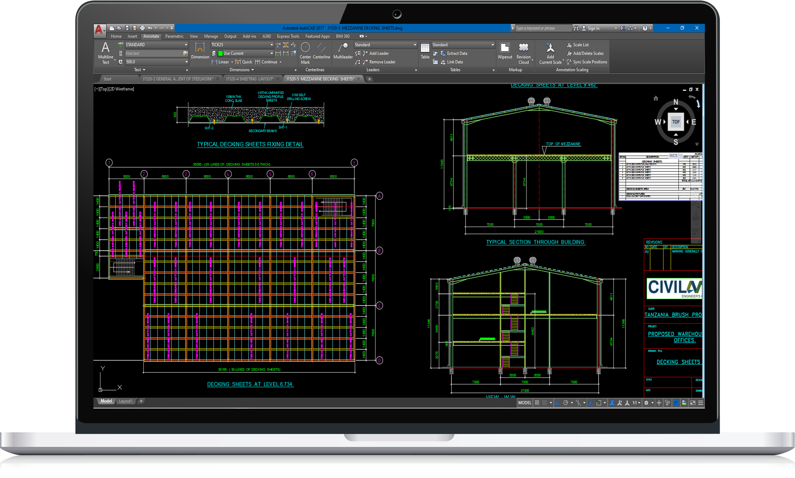Run the spell check ABC icon
The width and height of the screenshot is (795, 478).
(121, 44)
